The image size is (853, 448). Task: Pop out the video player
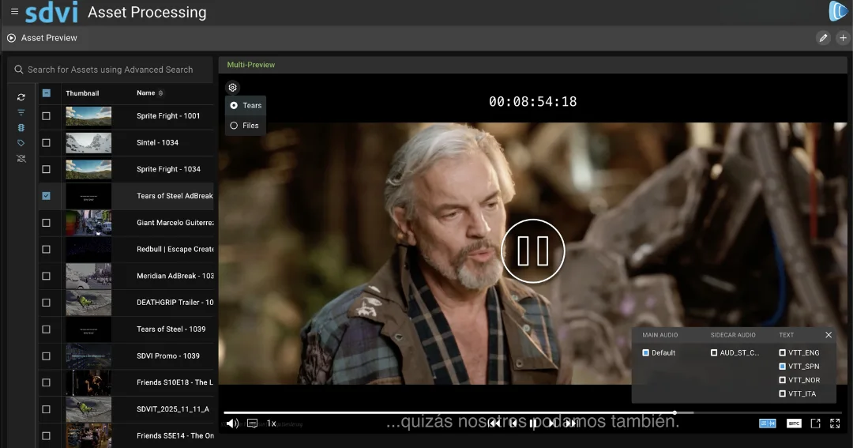click(x=815, y=423)
